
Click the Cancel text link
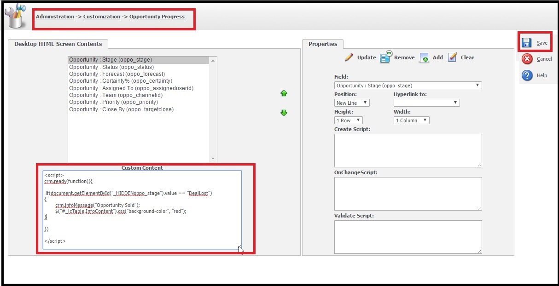(x=544, y=59)
